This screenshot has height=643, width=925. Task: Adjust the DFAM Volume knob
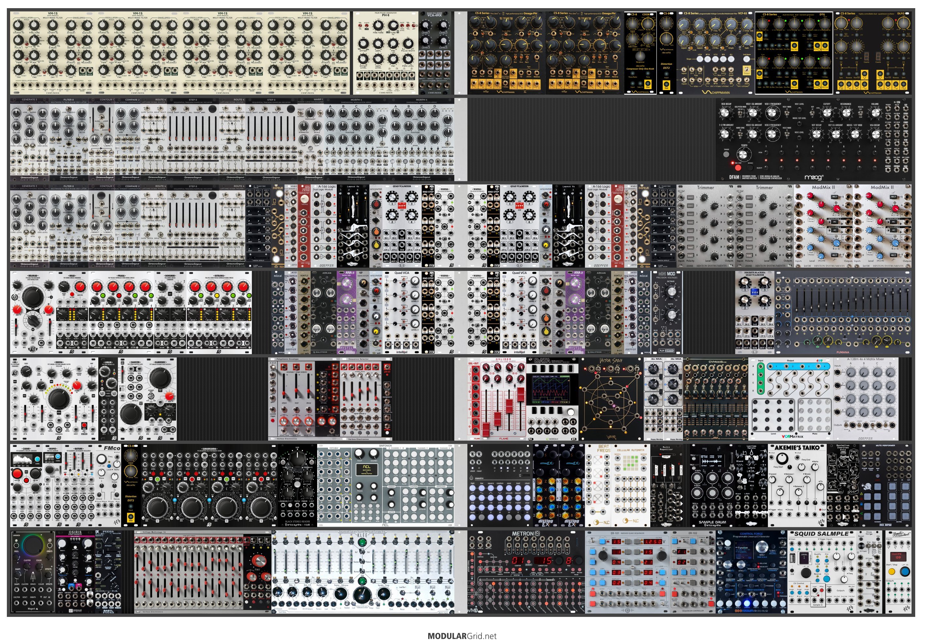[875, 113]
